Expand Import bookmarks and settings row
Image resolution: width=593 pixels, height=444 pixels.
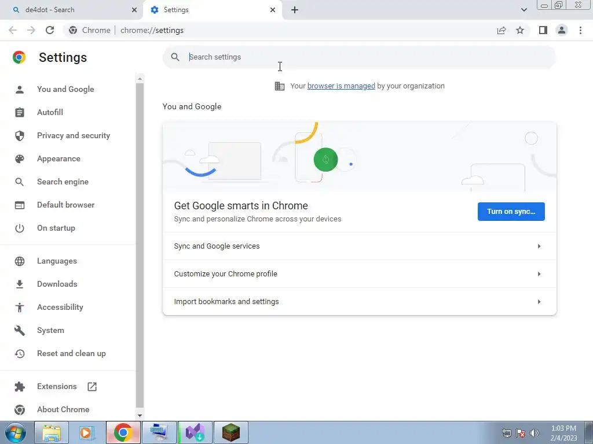tap(359, 302)
